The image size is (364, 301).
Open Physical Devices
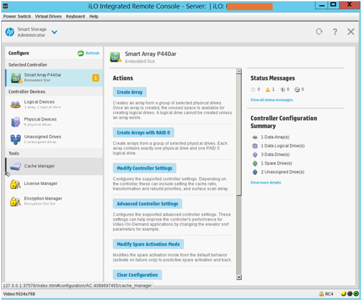54,122
